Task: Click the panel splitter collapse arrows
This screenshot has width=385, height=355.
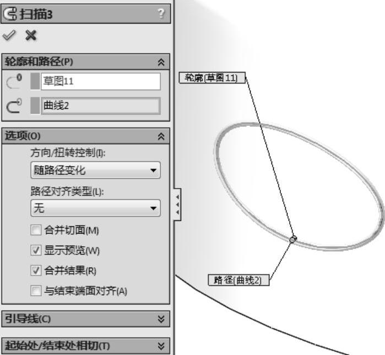Action: pos(177,204)
